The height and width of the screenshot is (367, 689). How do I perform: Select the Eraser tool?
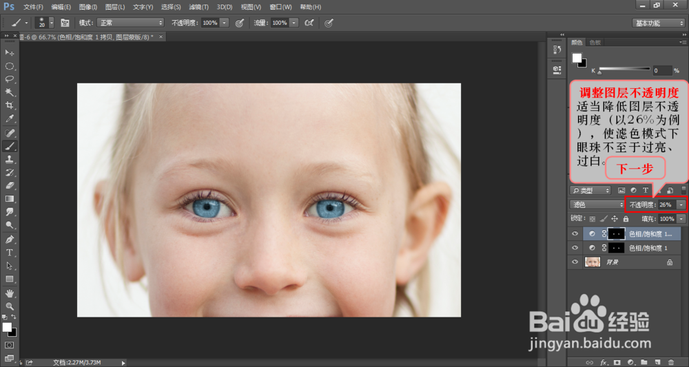pos(9,186)
